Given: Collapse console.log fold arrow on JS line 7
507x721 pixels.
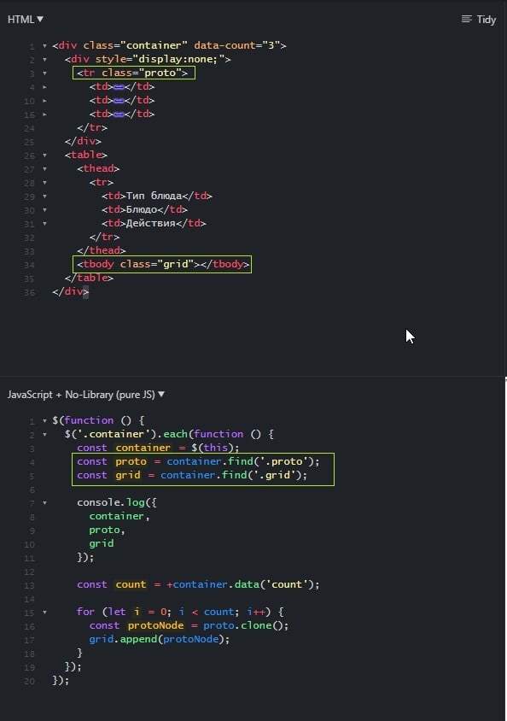Looking at the screenshot, I should coord(44,502).
